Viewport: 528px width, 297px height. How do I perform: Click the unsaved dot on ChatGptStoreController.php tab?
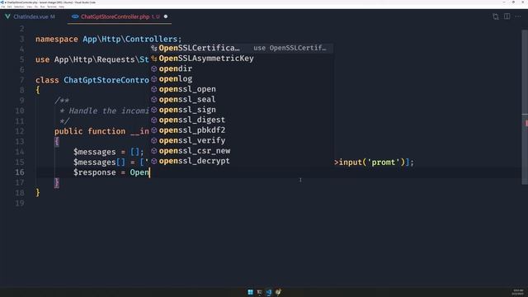(x=166, y=16)
